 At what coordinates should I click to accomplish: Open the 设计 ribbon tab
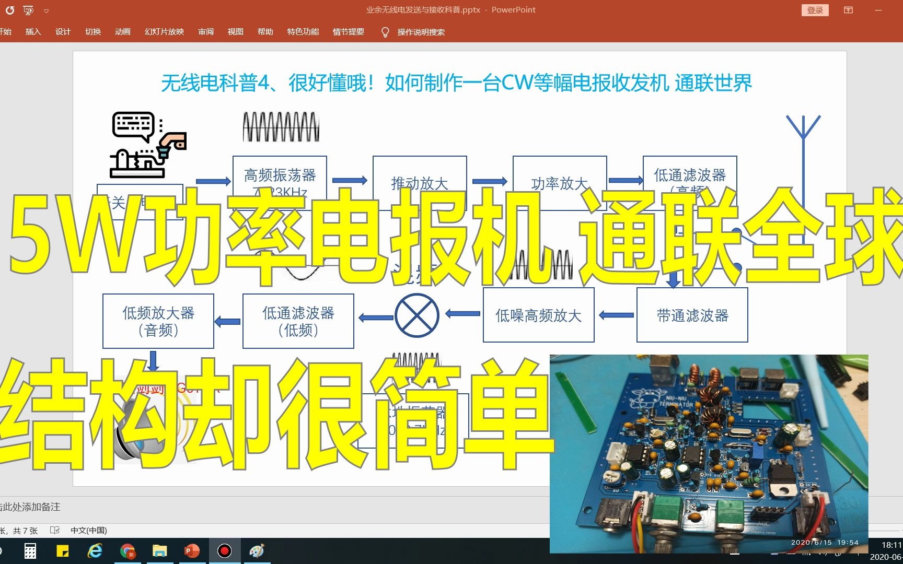[x=63, y=32]
